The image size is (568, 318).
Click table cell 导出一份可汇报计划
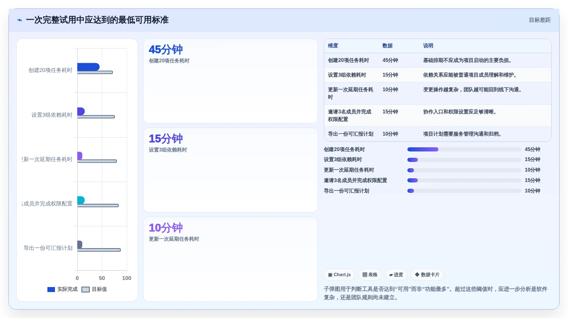(x=351, y=134)
